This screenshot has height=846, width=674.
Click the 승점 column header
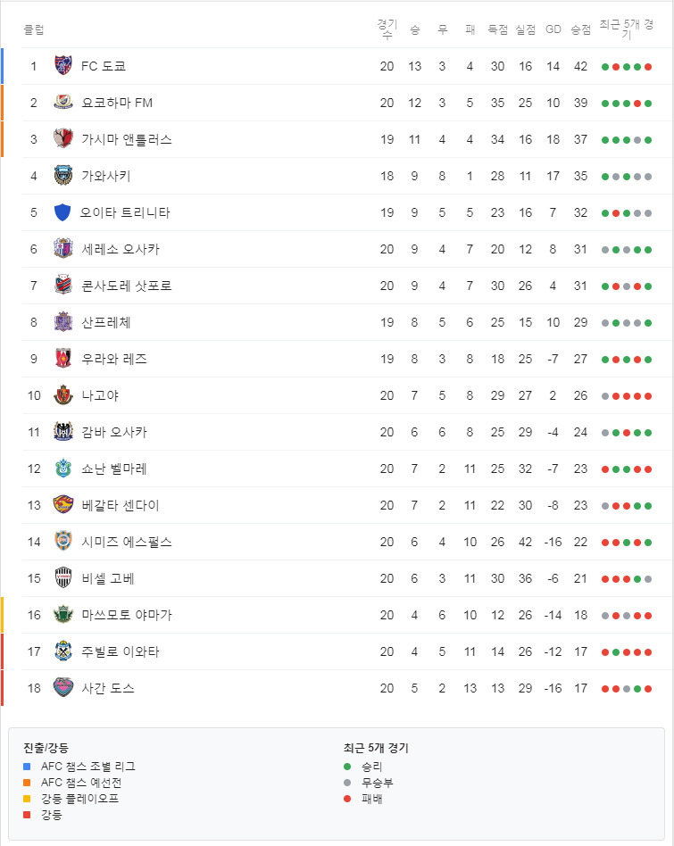click(x=580, y=29)
